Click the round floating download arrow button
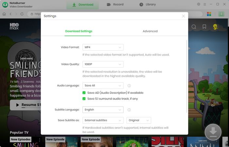 (x=213, y=132)
